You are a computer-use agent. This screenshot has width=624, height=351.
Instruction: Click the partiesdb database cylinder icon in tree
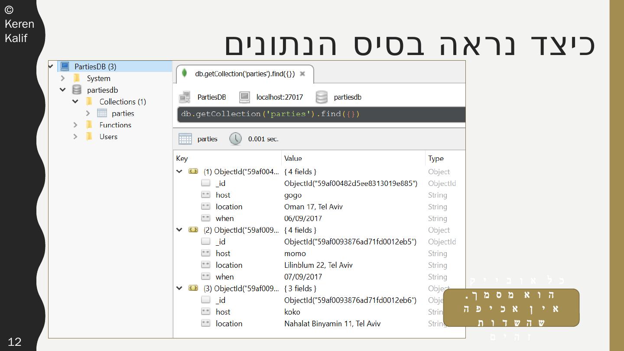click(77, 90)
